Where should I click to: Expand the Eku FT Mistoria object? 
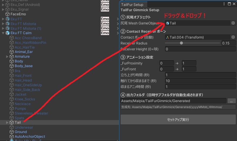(3, 24)
